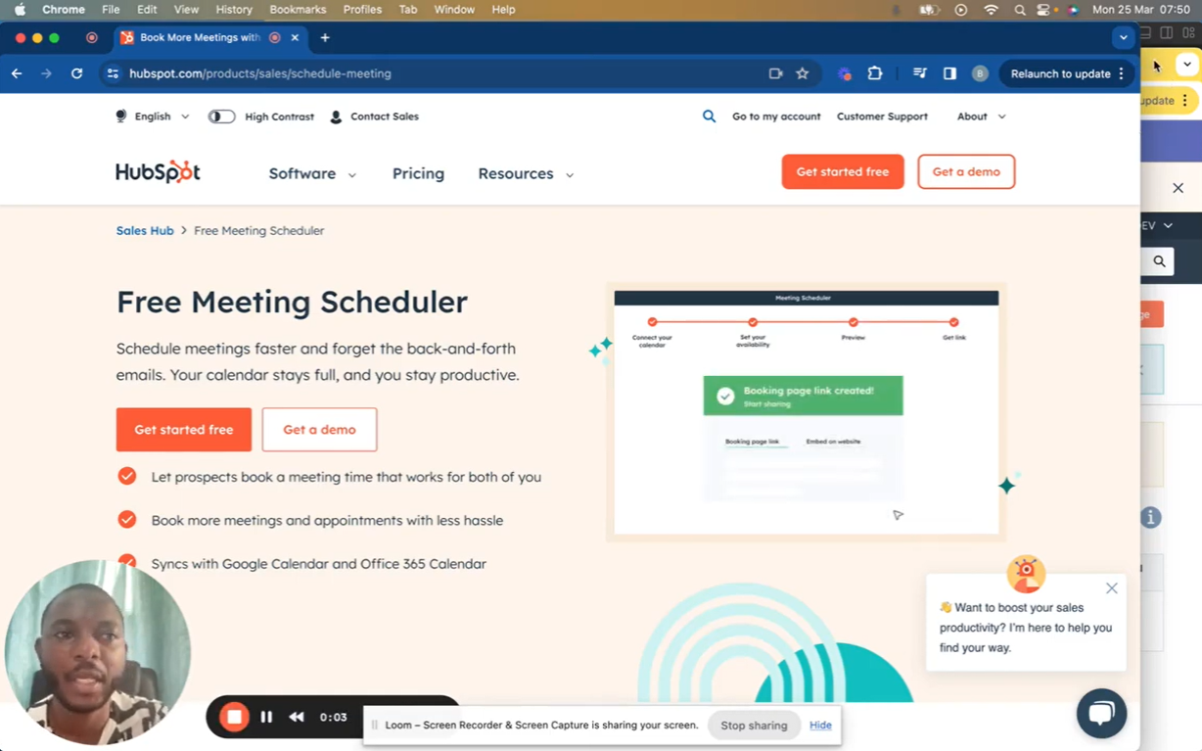Viewport: 1202px width, 751px height.
Task: Click the Chrome forward arrow
Action: coord(46,73)
